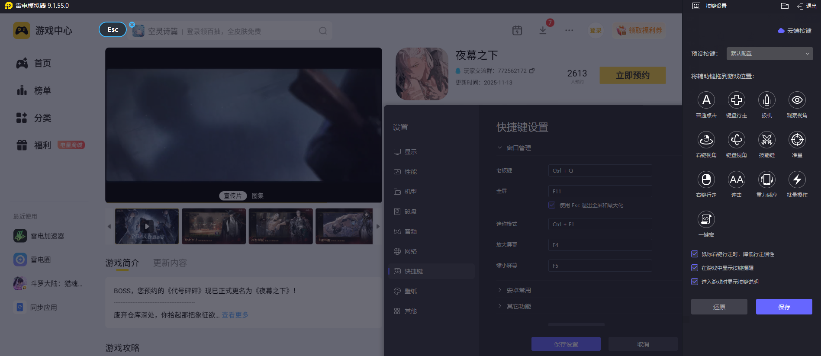Select the 一键宏 macro key icon
This screenshot has width=821, height=356.
pos(706,219)
